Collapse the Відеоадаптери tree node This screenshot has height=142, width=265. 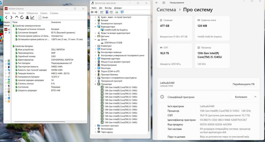(95, 27)
